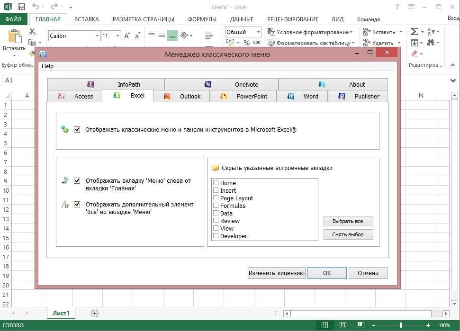Click the Copy icon in clipboard group
Viewport: 460px width, 331px height.
32,42
